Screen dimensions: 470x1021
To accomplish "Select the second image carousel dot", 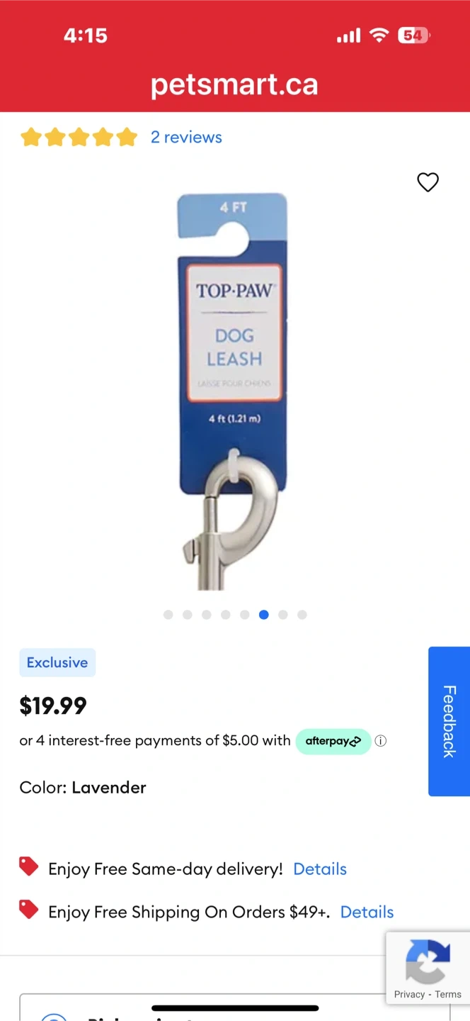I will coord(187,615).
